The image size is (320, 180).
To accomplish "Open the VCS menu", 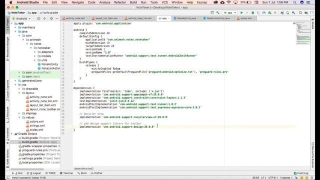I will pyautogui.click(x=164, y=2).
